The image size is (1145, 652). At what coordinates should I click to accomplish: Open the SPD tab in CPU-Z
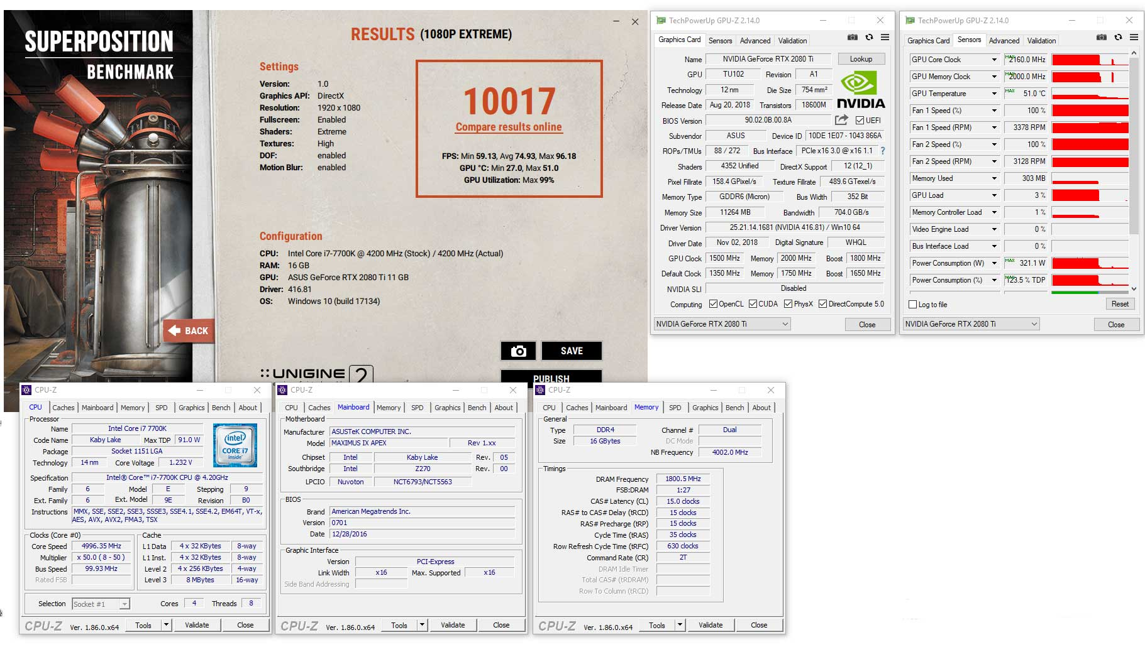[x=162, y=408]
